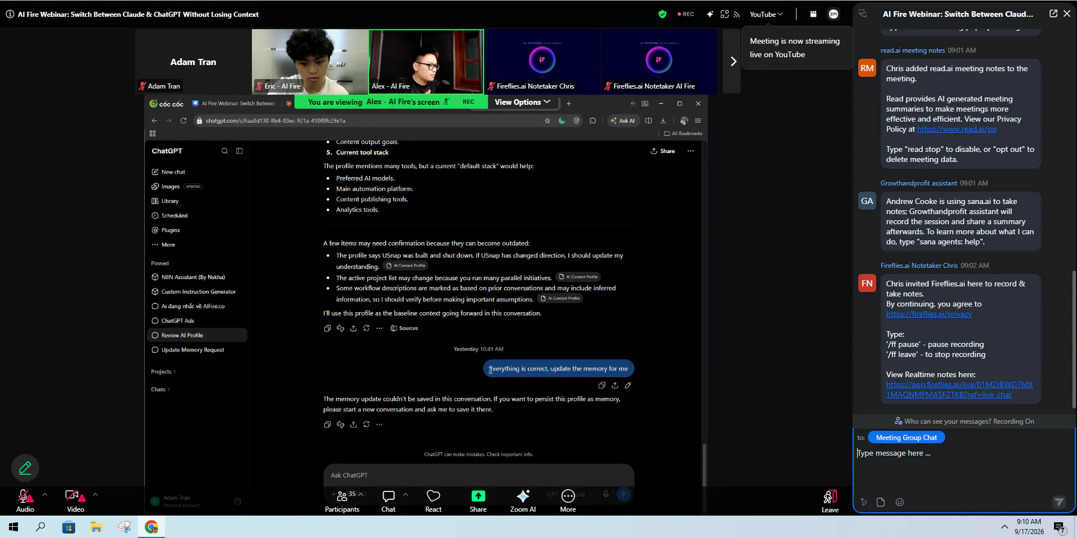Bookmark page with star icon

(547, 120)
